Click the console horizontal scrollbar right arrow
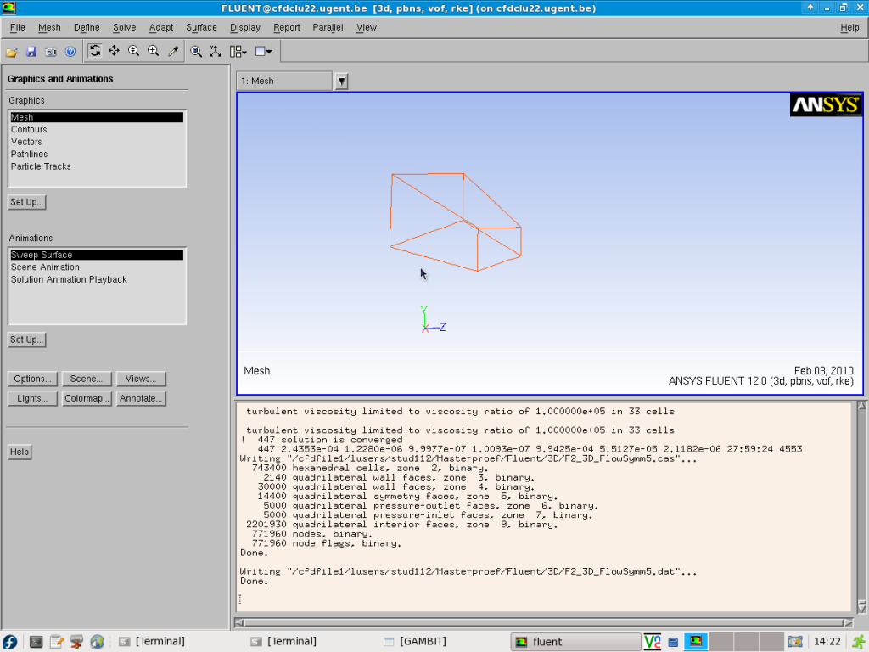This screenshot has width=869, height=652. click(x=849, y=622)
